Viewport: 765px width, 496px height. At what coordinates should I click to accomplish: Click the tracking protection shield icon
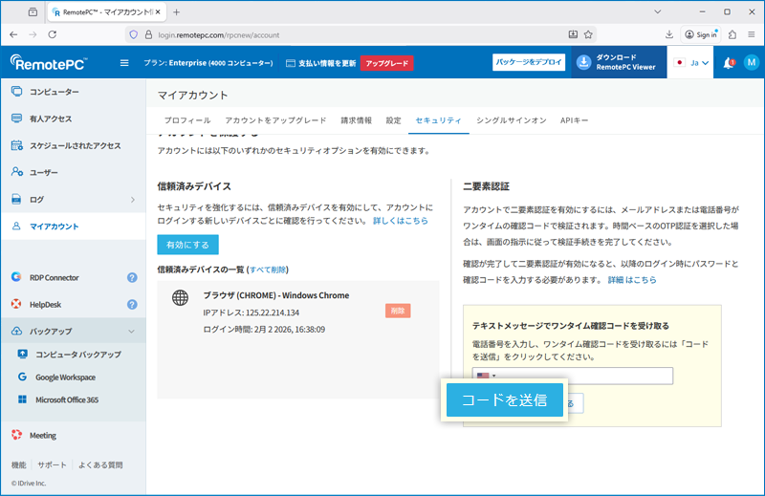[x=134, y=34]
